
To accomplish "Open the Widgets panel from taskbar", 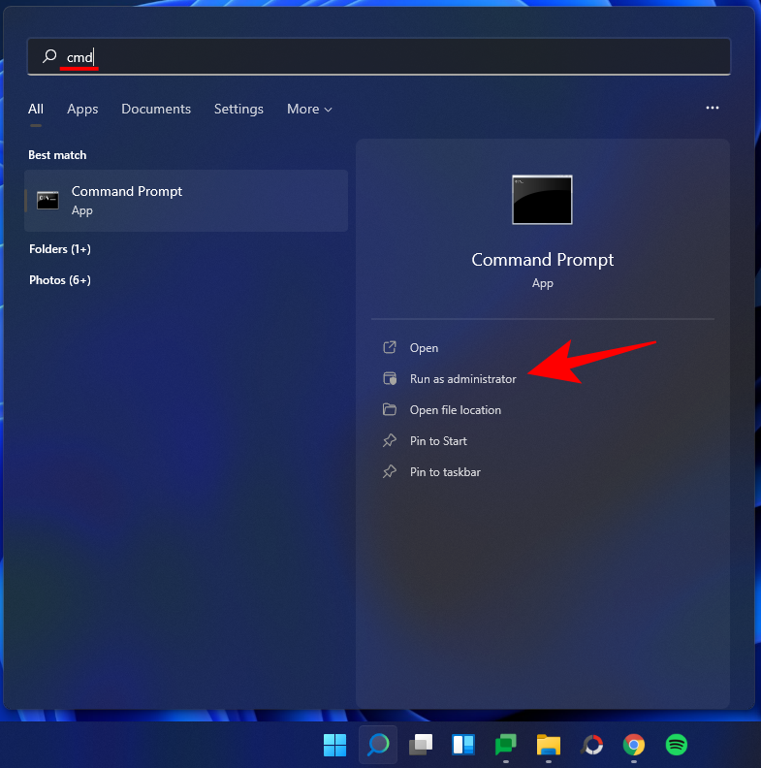I will click(463, 745).
